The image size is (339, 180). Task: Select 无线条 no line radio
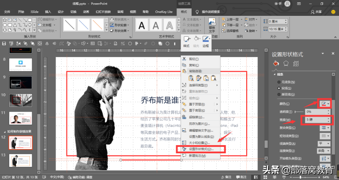(x=279, y=82)
